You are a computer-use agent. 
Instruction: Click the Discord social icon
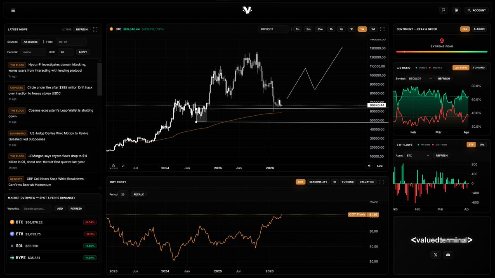448,255
